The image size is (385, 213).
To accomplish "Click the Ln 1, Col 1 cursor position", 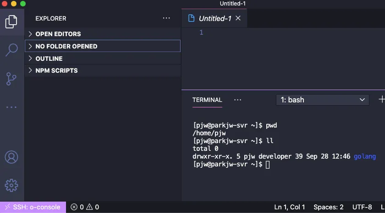I will (290, 207).
